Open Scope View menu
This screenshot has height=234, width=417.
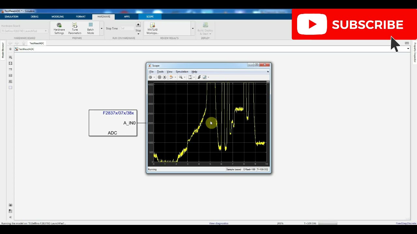pos(170,71)
